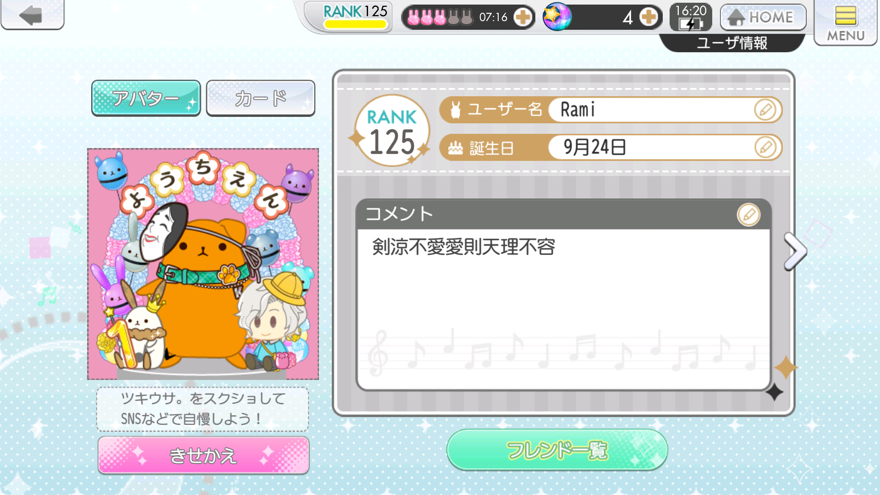Switch to the アバター tab
This screenshot has height=495, width=880.
146,98
